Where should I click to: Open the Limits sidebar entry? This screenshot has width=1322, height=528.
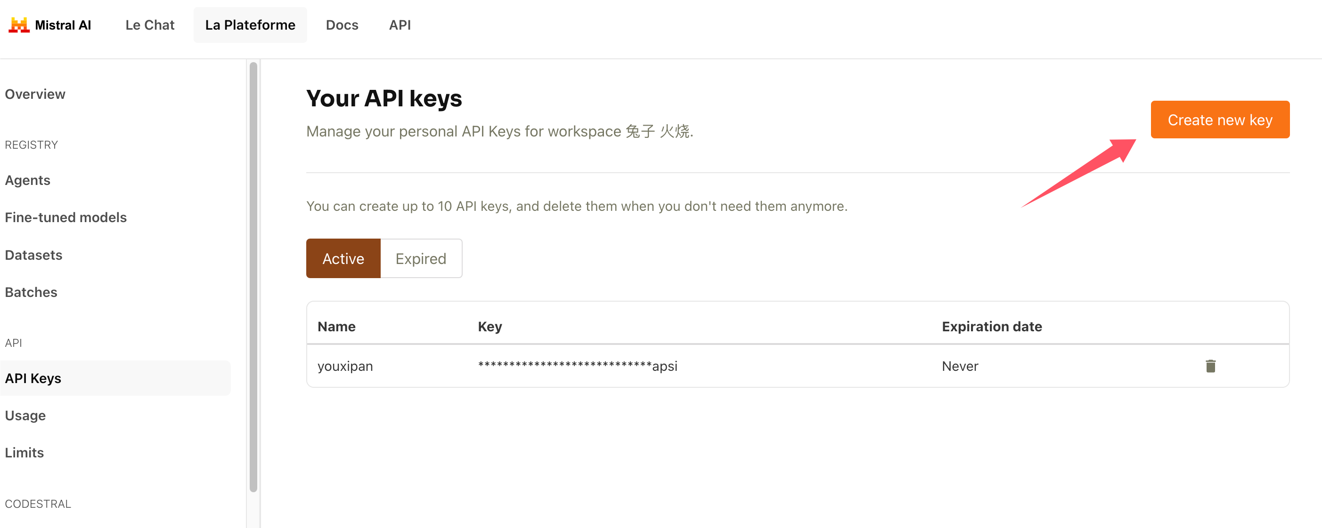[x=24, y=453]
